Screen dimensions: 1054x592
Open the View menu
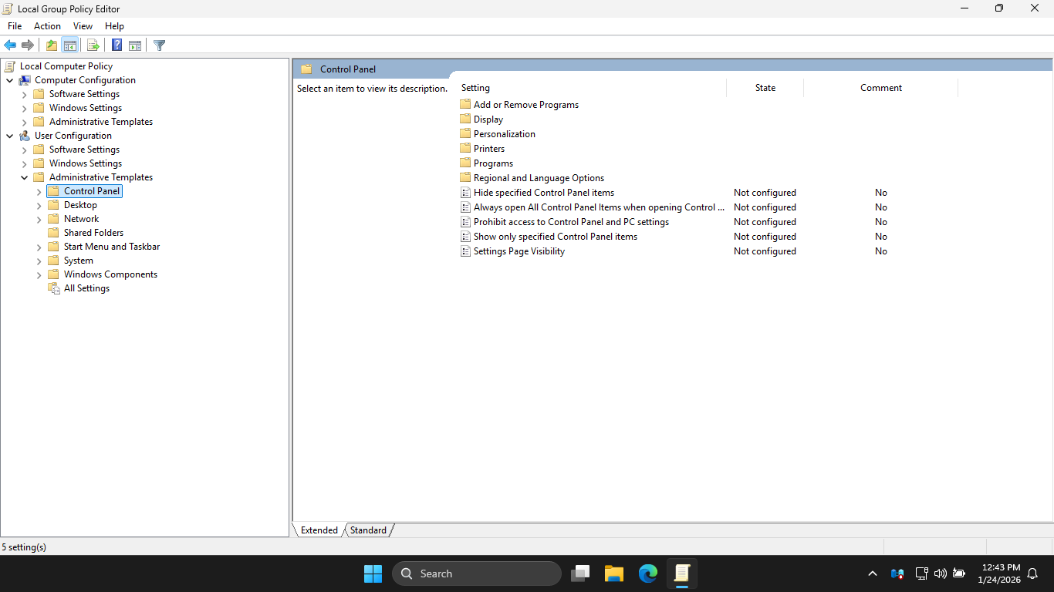(83, 26)
